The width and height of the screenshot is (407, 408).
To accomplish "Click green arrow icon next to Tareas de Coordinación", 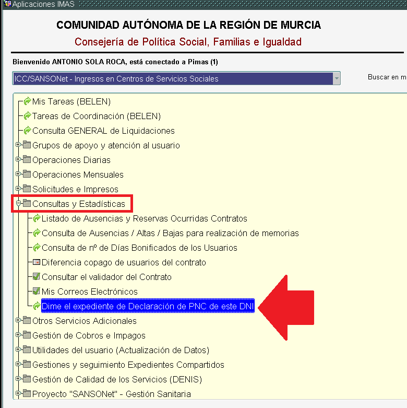I will (x=28, y=116).
